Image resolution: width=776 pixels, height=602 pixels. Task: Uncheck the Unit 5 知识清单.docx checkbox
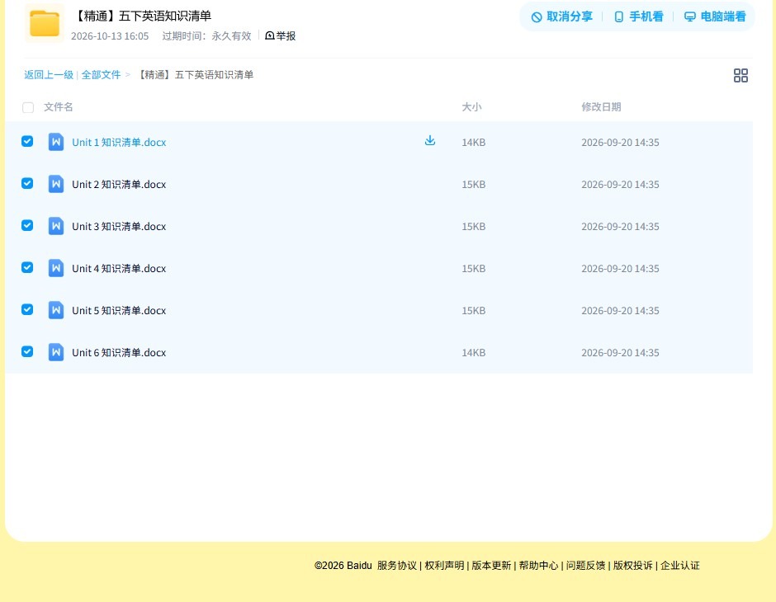[27, 309]
